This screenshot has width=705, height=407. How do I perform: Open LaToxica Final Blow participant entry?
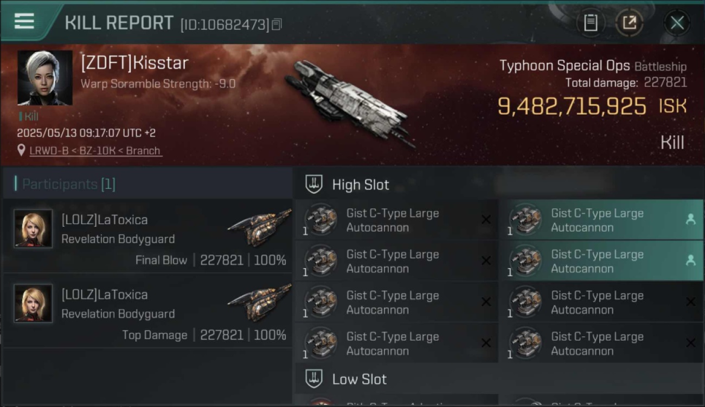point(148,236)
